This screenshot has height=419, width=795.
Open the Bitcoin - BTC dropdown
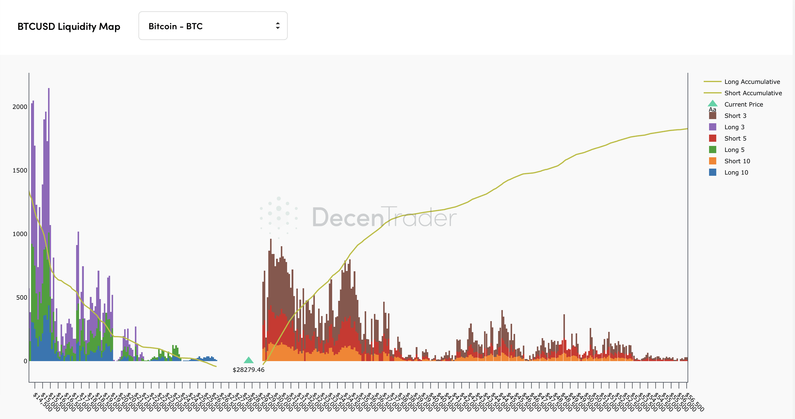[x=213, y=26]
